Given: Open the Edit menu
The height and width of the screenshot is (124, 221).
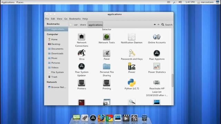Looking at the screenshot, I should point(53,19).
